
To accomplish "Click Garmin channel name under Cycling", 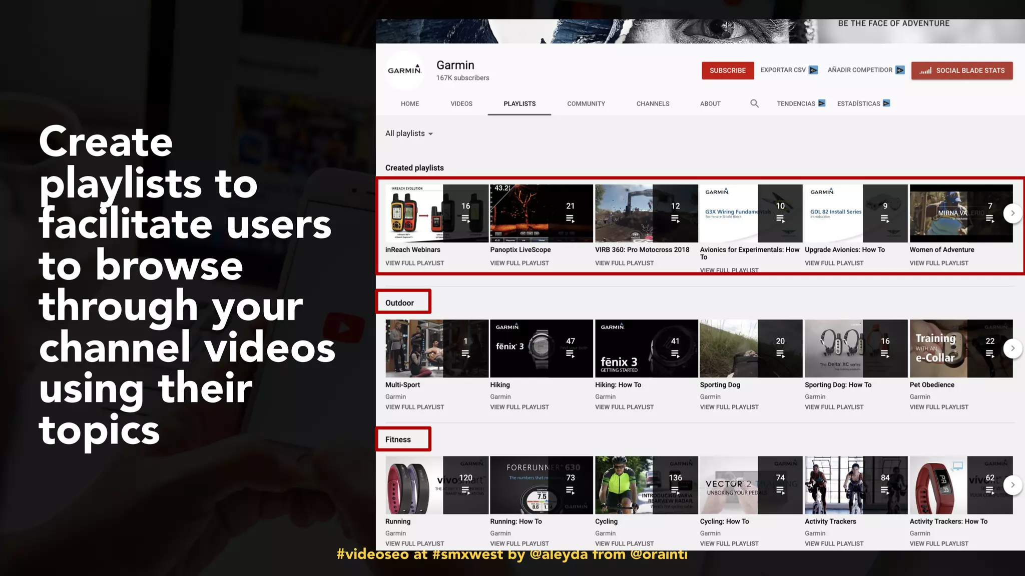I will click(605, 533).
